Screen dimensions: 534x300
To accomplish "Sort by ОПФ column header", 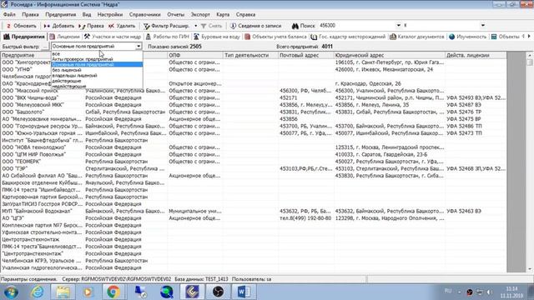I will coord(195,55).
